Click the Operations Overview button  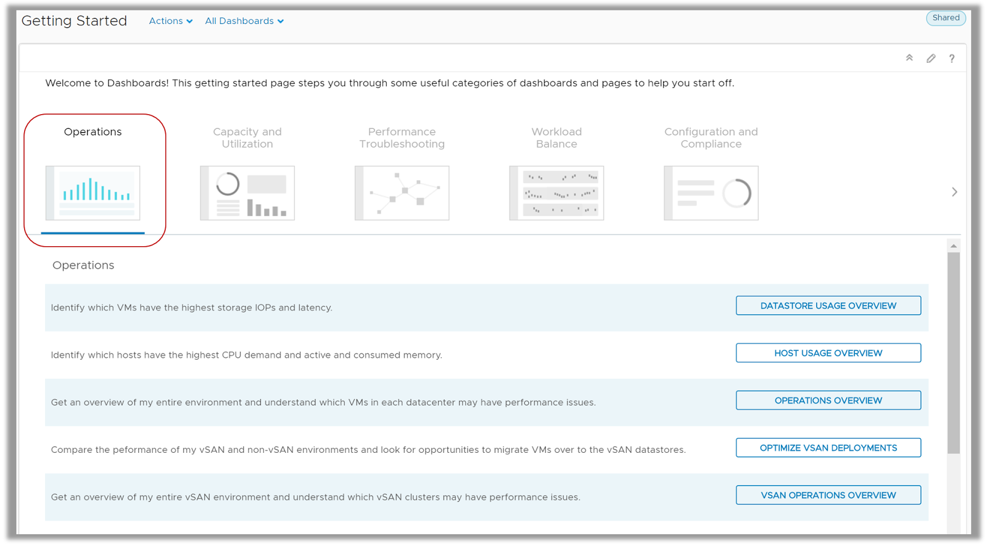click(828, 400)
